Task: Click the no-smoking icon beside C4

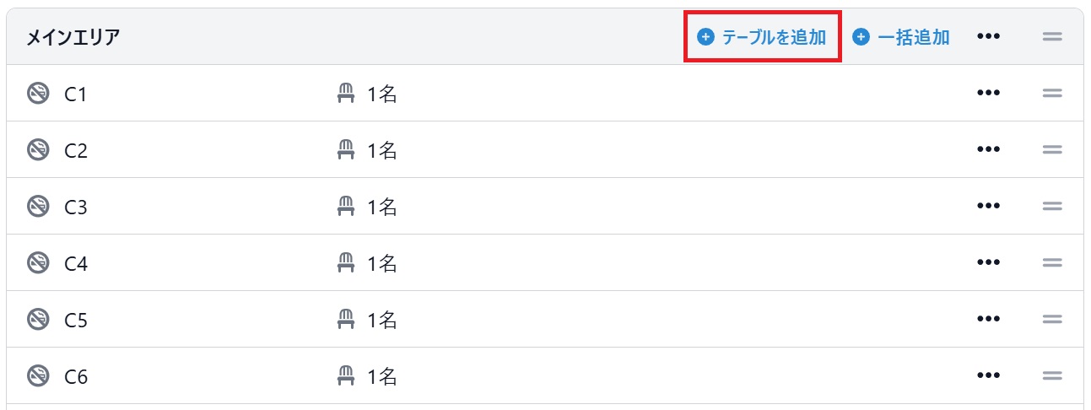Action: point(38,263)
